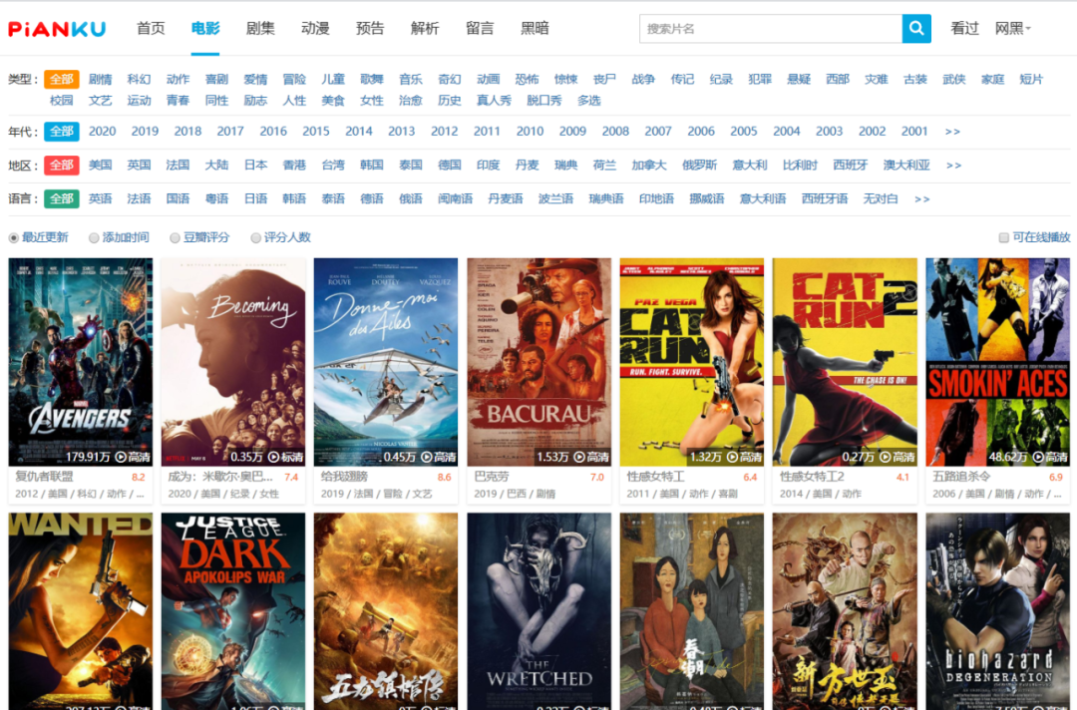
Task: Click the orange 全部 genre filter badge
Action: [61, 80]
